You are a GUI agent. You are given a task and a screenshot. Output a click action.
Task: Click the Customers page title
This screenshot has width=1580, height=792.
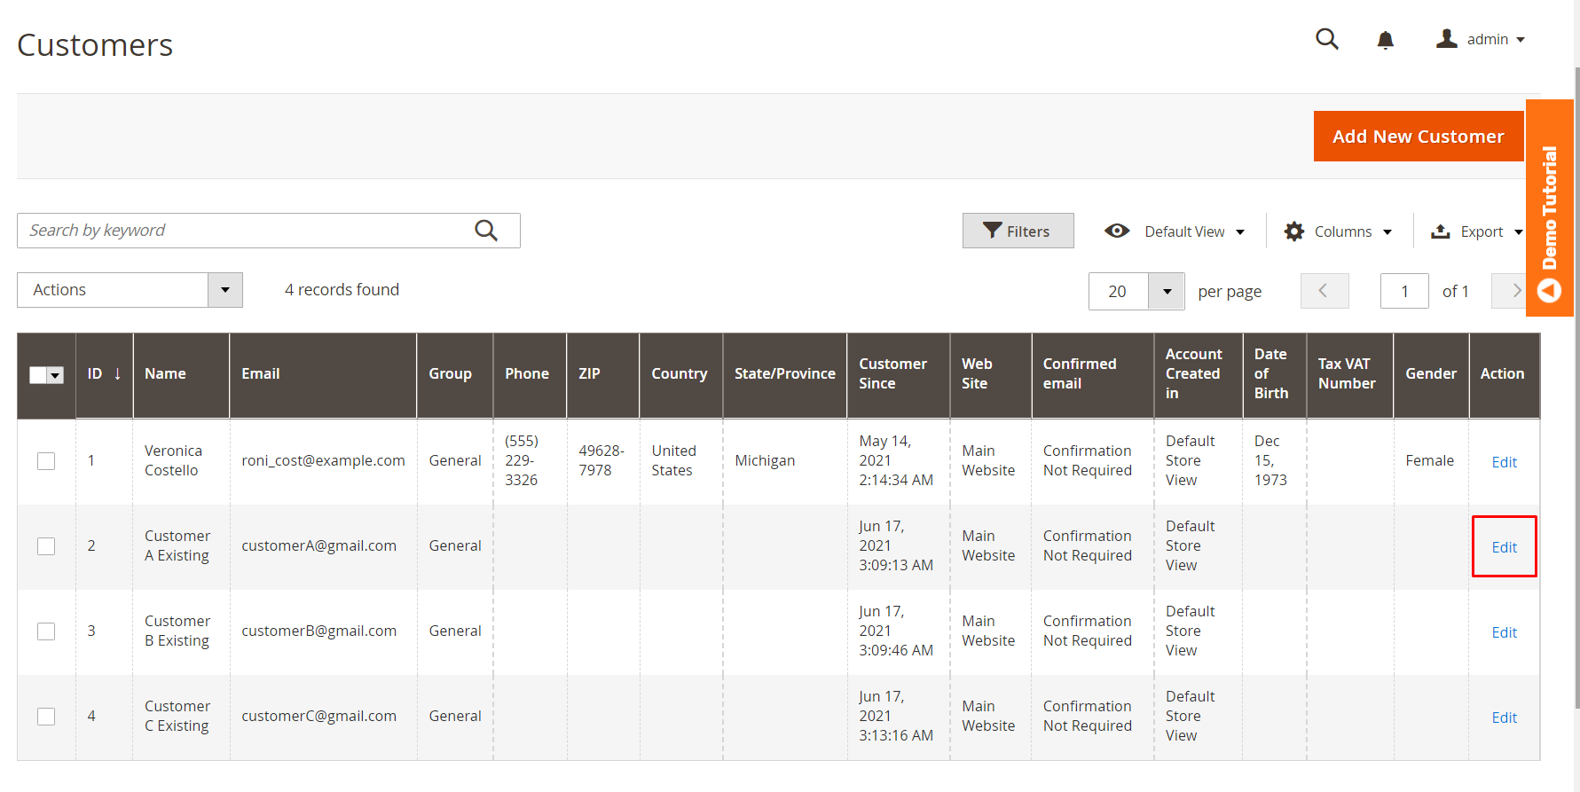[95, 45]
